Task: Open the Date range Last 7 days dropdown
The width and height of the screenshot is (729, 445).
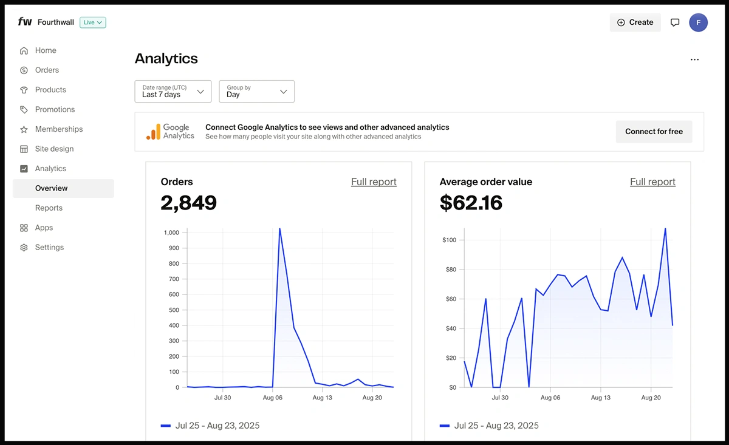Action: (x=173, y=92)
